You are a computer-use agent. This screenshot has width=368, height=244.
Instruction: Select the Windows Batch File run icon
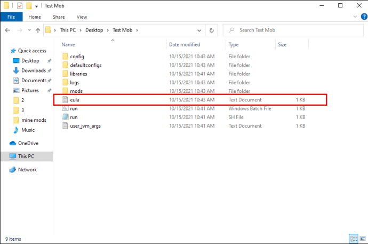tap(65, 108)
